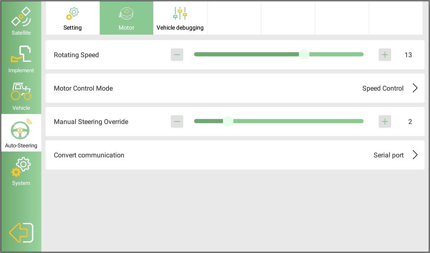Click the Manual Steering Override slider handle
The image size is (430, 253).
[x=228, y=121]
